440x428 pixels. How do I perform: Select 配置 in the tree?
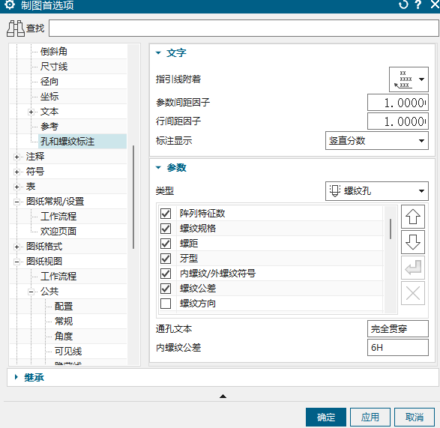(64, 306)
